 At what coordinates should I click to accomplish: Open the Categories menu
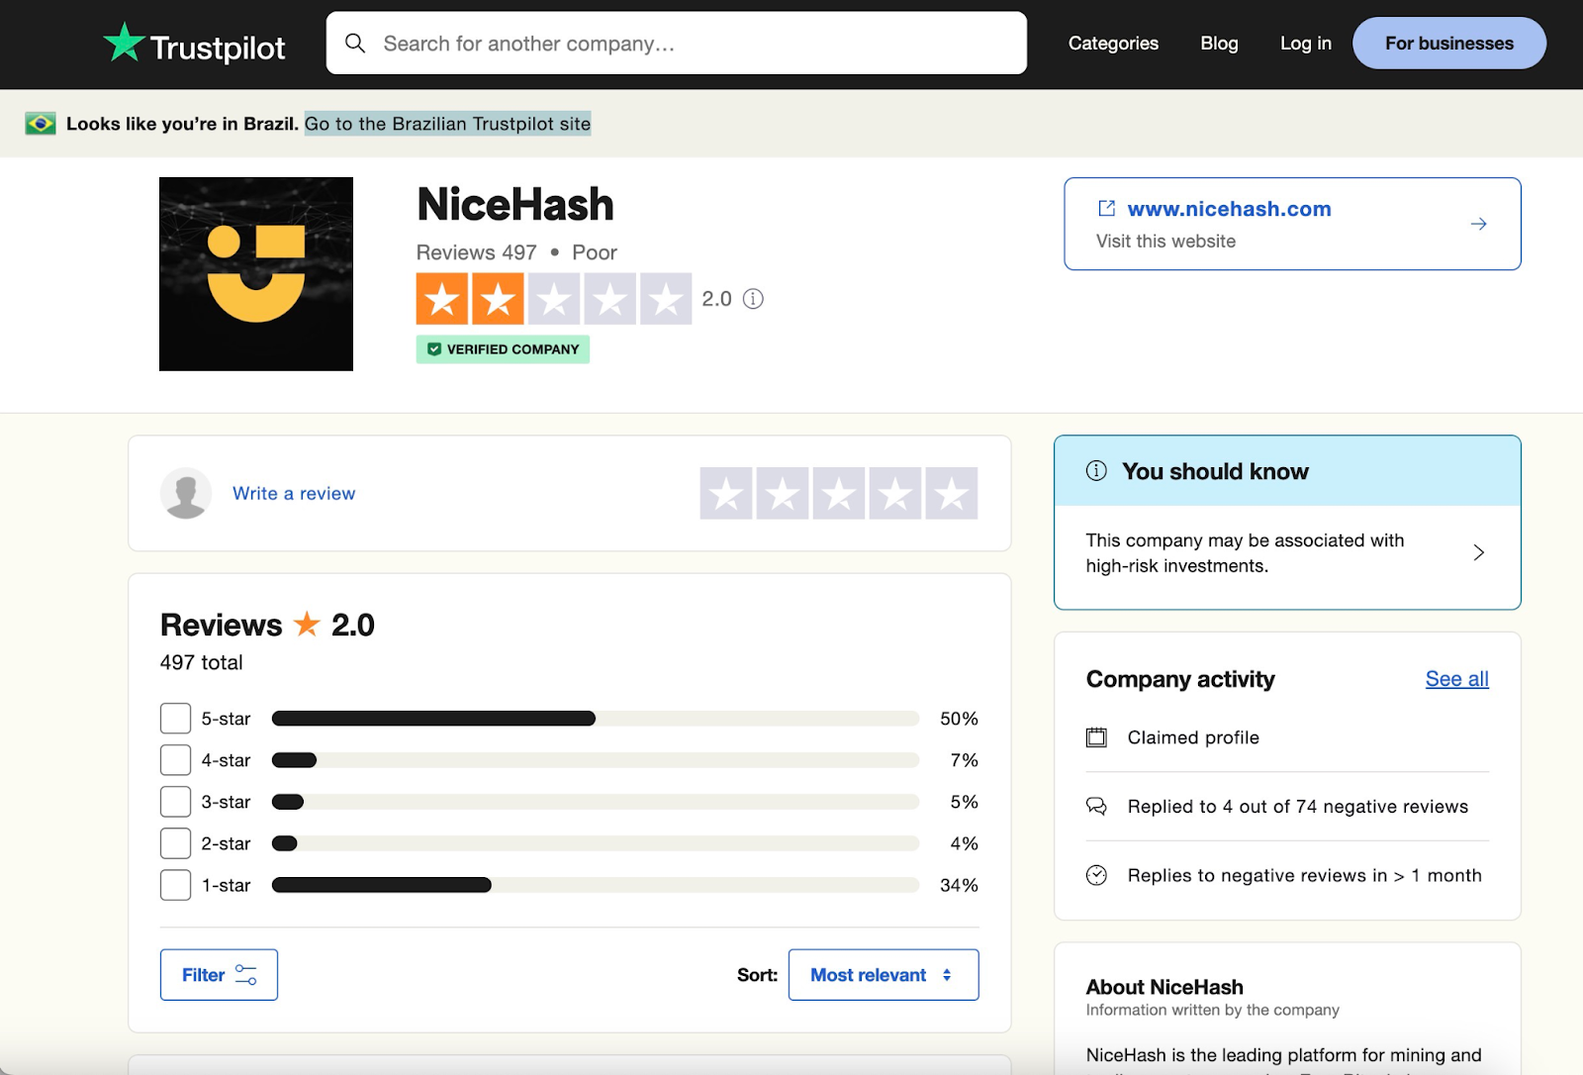[x=1113, y=44]
